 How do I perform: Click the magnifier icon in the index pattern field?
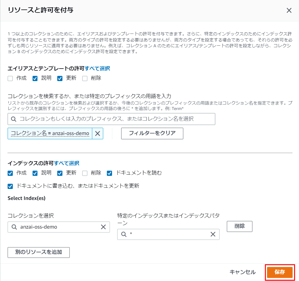[x=124, y=234]
